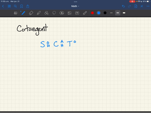Redo the last undone stroke

[130, 6]
